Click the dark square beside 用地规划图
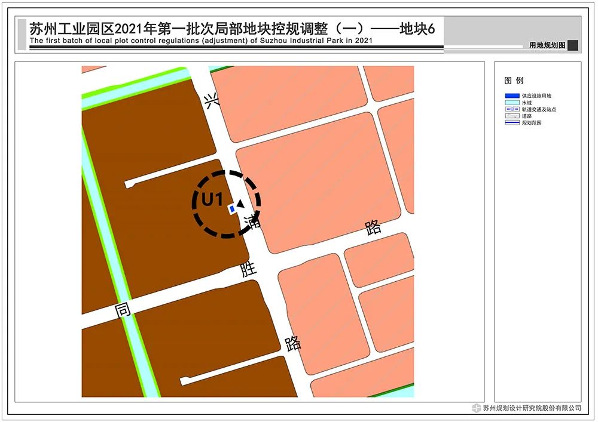 tap(573, 45)
